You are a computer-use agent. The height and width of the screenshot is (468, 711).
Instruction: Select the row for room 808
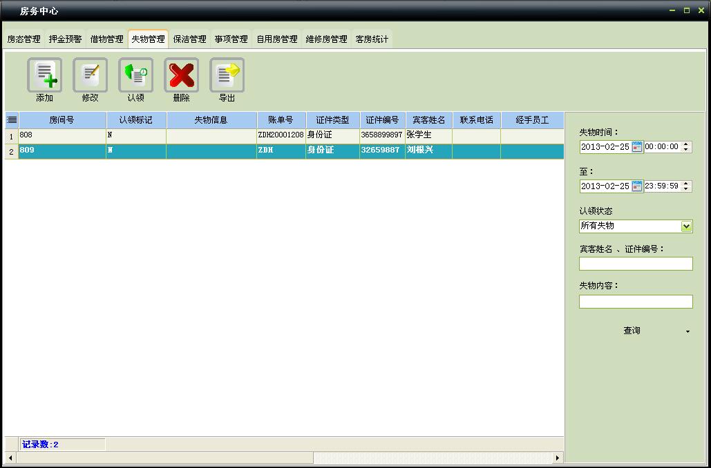pyautogui.click(x=62, y=135)
